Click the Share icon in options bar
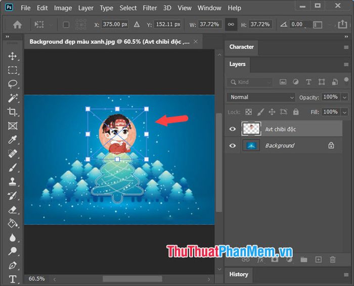This screenshot has height=286, width=354. [x=342, y=24]
